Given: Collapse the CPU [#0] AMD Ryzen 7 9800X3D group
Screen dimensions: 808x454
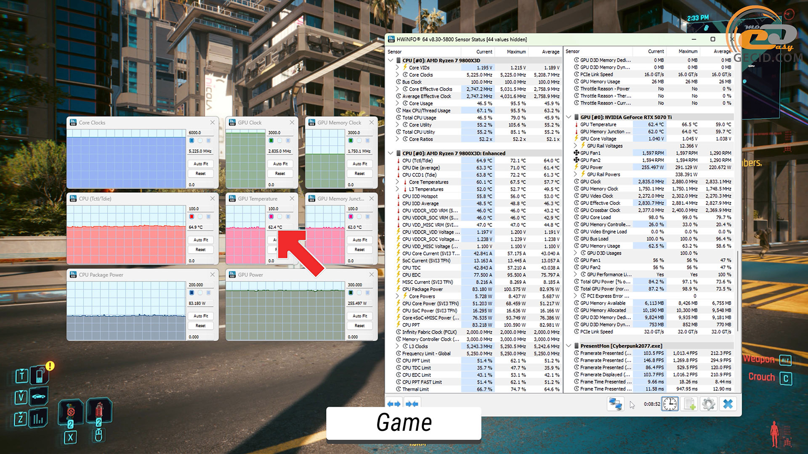Looking at the screenshot, I should [391, 61].
